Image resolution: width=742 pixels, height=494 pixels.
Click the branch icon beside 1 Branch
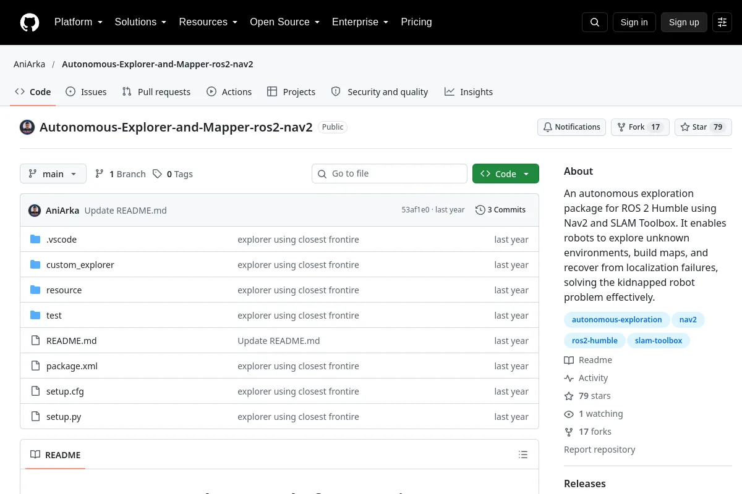tap(100, 174)
